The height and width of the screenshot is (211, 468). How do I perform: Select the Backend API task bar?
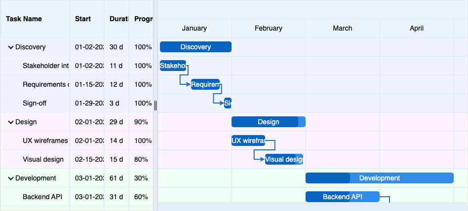tap(342, 197)
